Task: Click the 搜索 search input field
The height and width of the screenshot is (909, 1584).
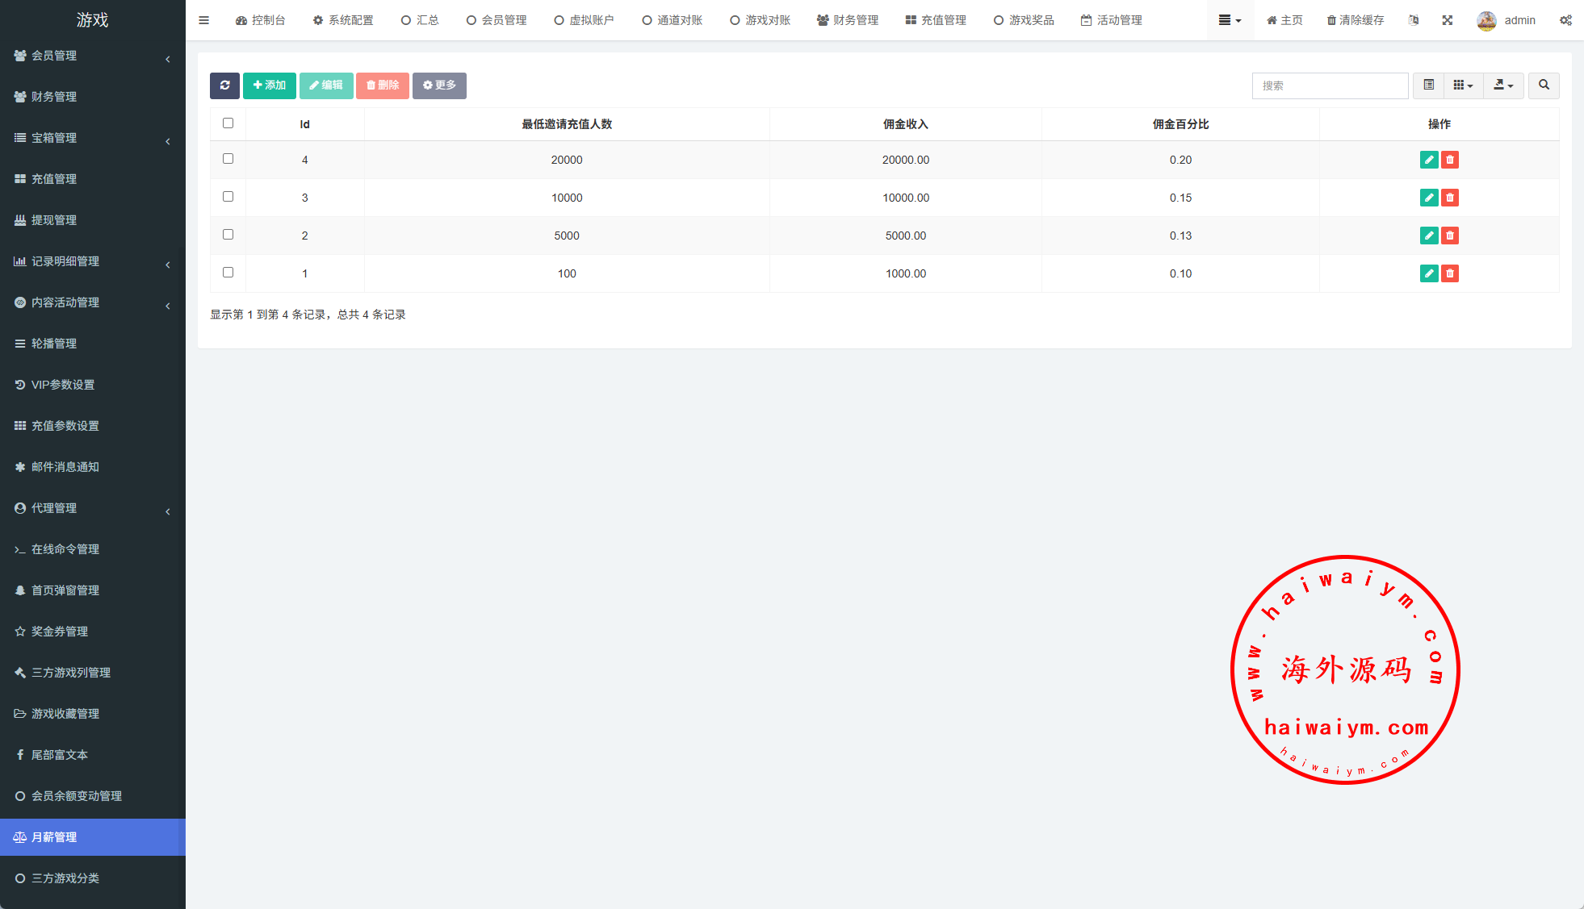Action: tap(1329, 85)
